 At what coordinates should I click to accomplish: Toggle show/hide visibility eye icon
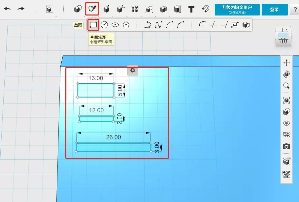286,123
